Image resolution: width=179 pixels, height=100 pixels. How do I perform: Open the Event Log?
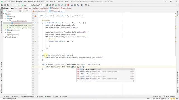click(x=157, y=96)
